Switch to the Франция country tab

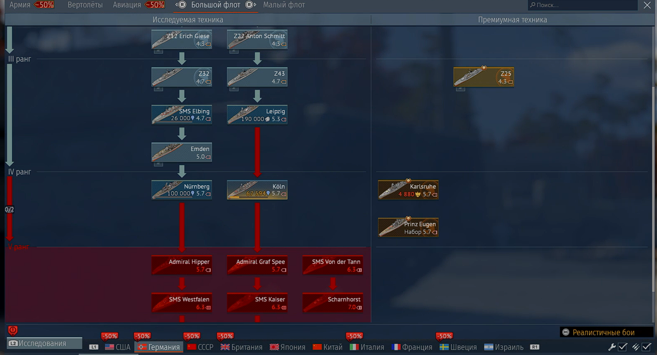point(412,347)
